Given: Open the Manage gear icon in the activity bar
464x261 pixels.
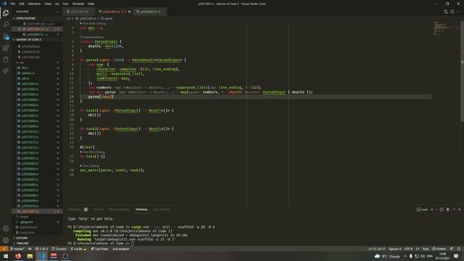Looking at the screenshot, I should point(6,240).
